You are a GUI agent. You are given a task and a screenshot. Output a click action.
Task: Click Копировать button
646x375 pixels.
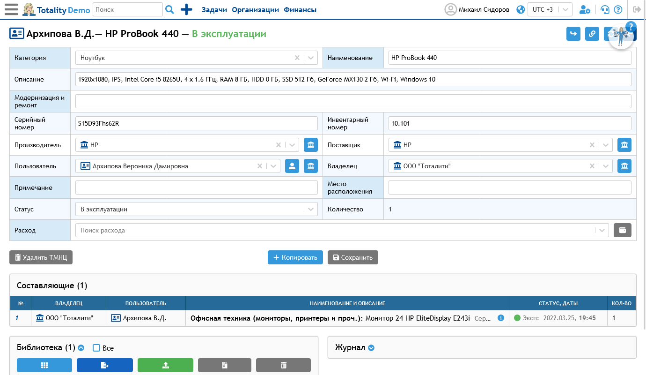click(x=295, y=257)
